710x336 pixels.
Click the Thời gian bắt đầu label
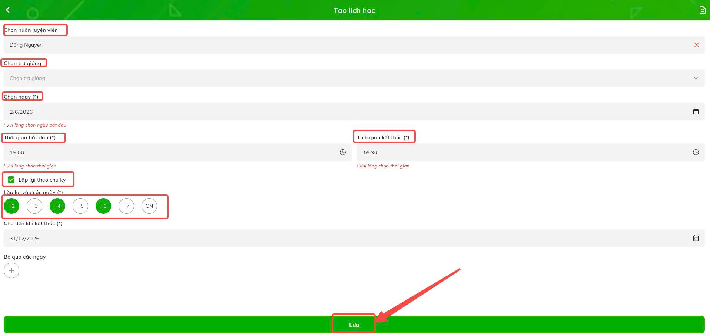30,137
